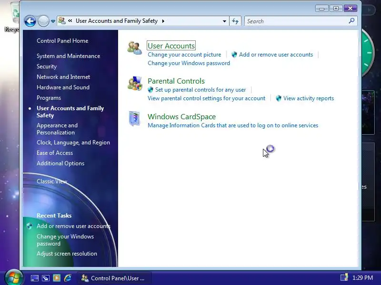This screenshot has height=285, width=381.
Task: Open Additional Options in sidebar
Action: tap(60, 163)
